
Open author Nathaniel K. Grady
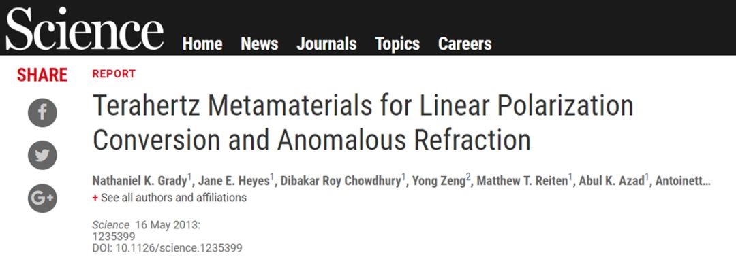coord(140,182)
